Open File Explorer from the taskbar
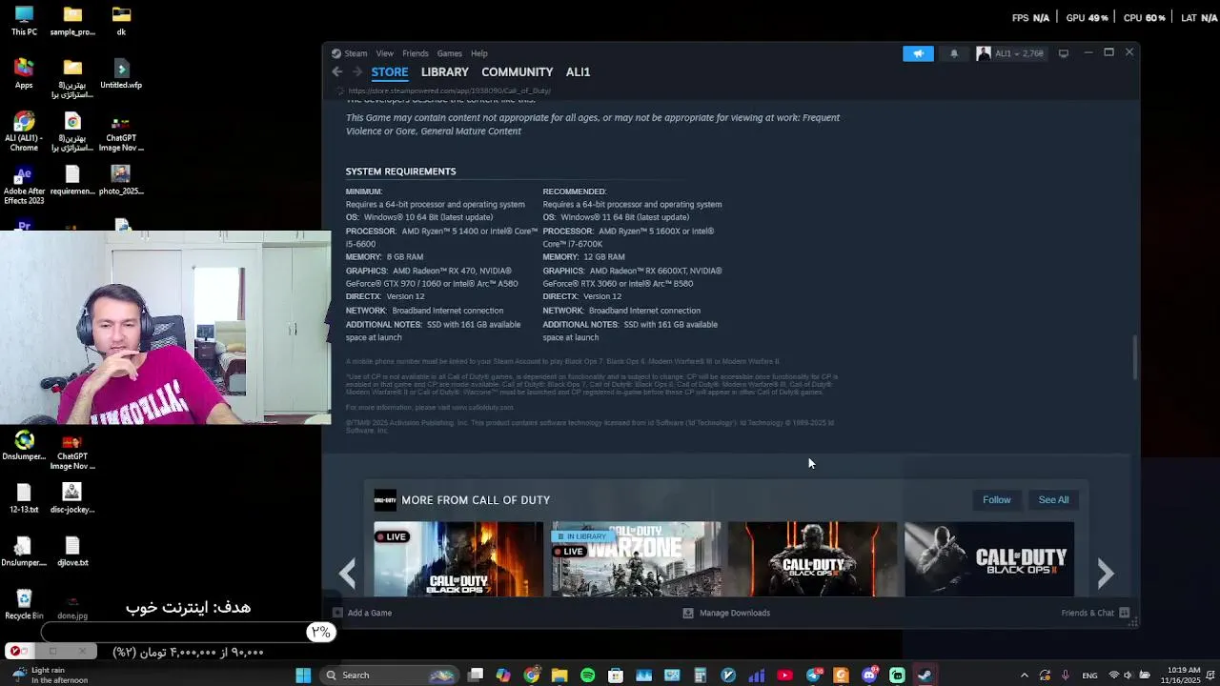Image resolution: width=1220 pixels, height=686 pixels. tap(559, 676)
